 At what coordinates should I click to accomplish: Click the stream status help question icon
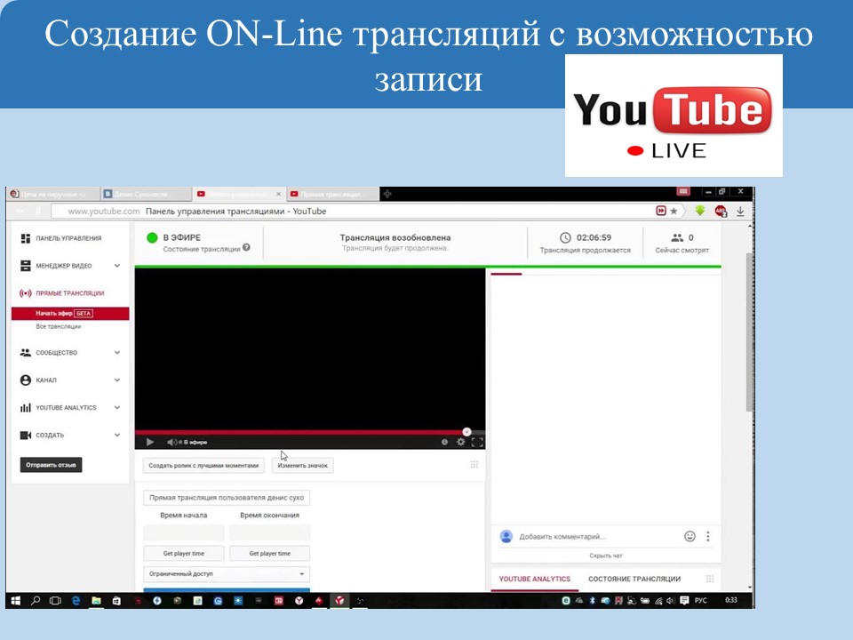(246, 248)
